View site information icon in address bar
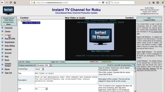This screenshot has width=165, height=92. 32,3
